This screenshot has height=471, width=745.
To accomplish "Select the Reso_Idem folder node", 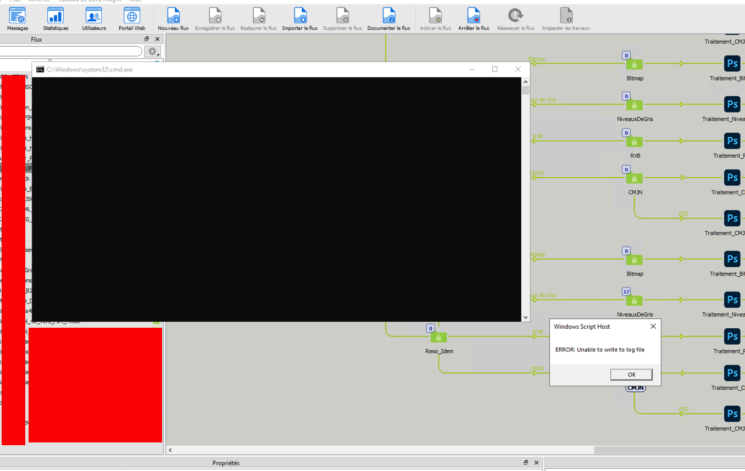I will coord(438,337).
